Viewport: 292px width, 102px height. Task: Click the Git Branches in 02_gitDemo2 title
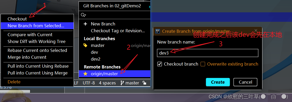point(112,6)
